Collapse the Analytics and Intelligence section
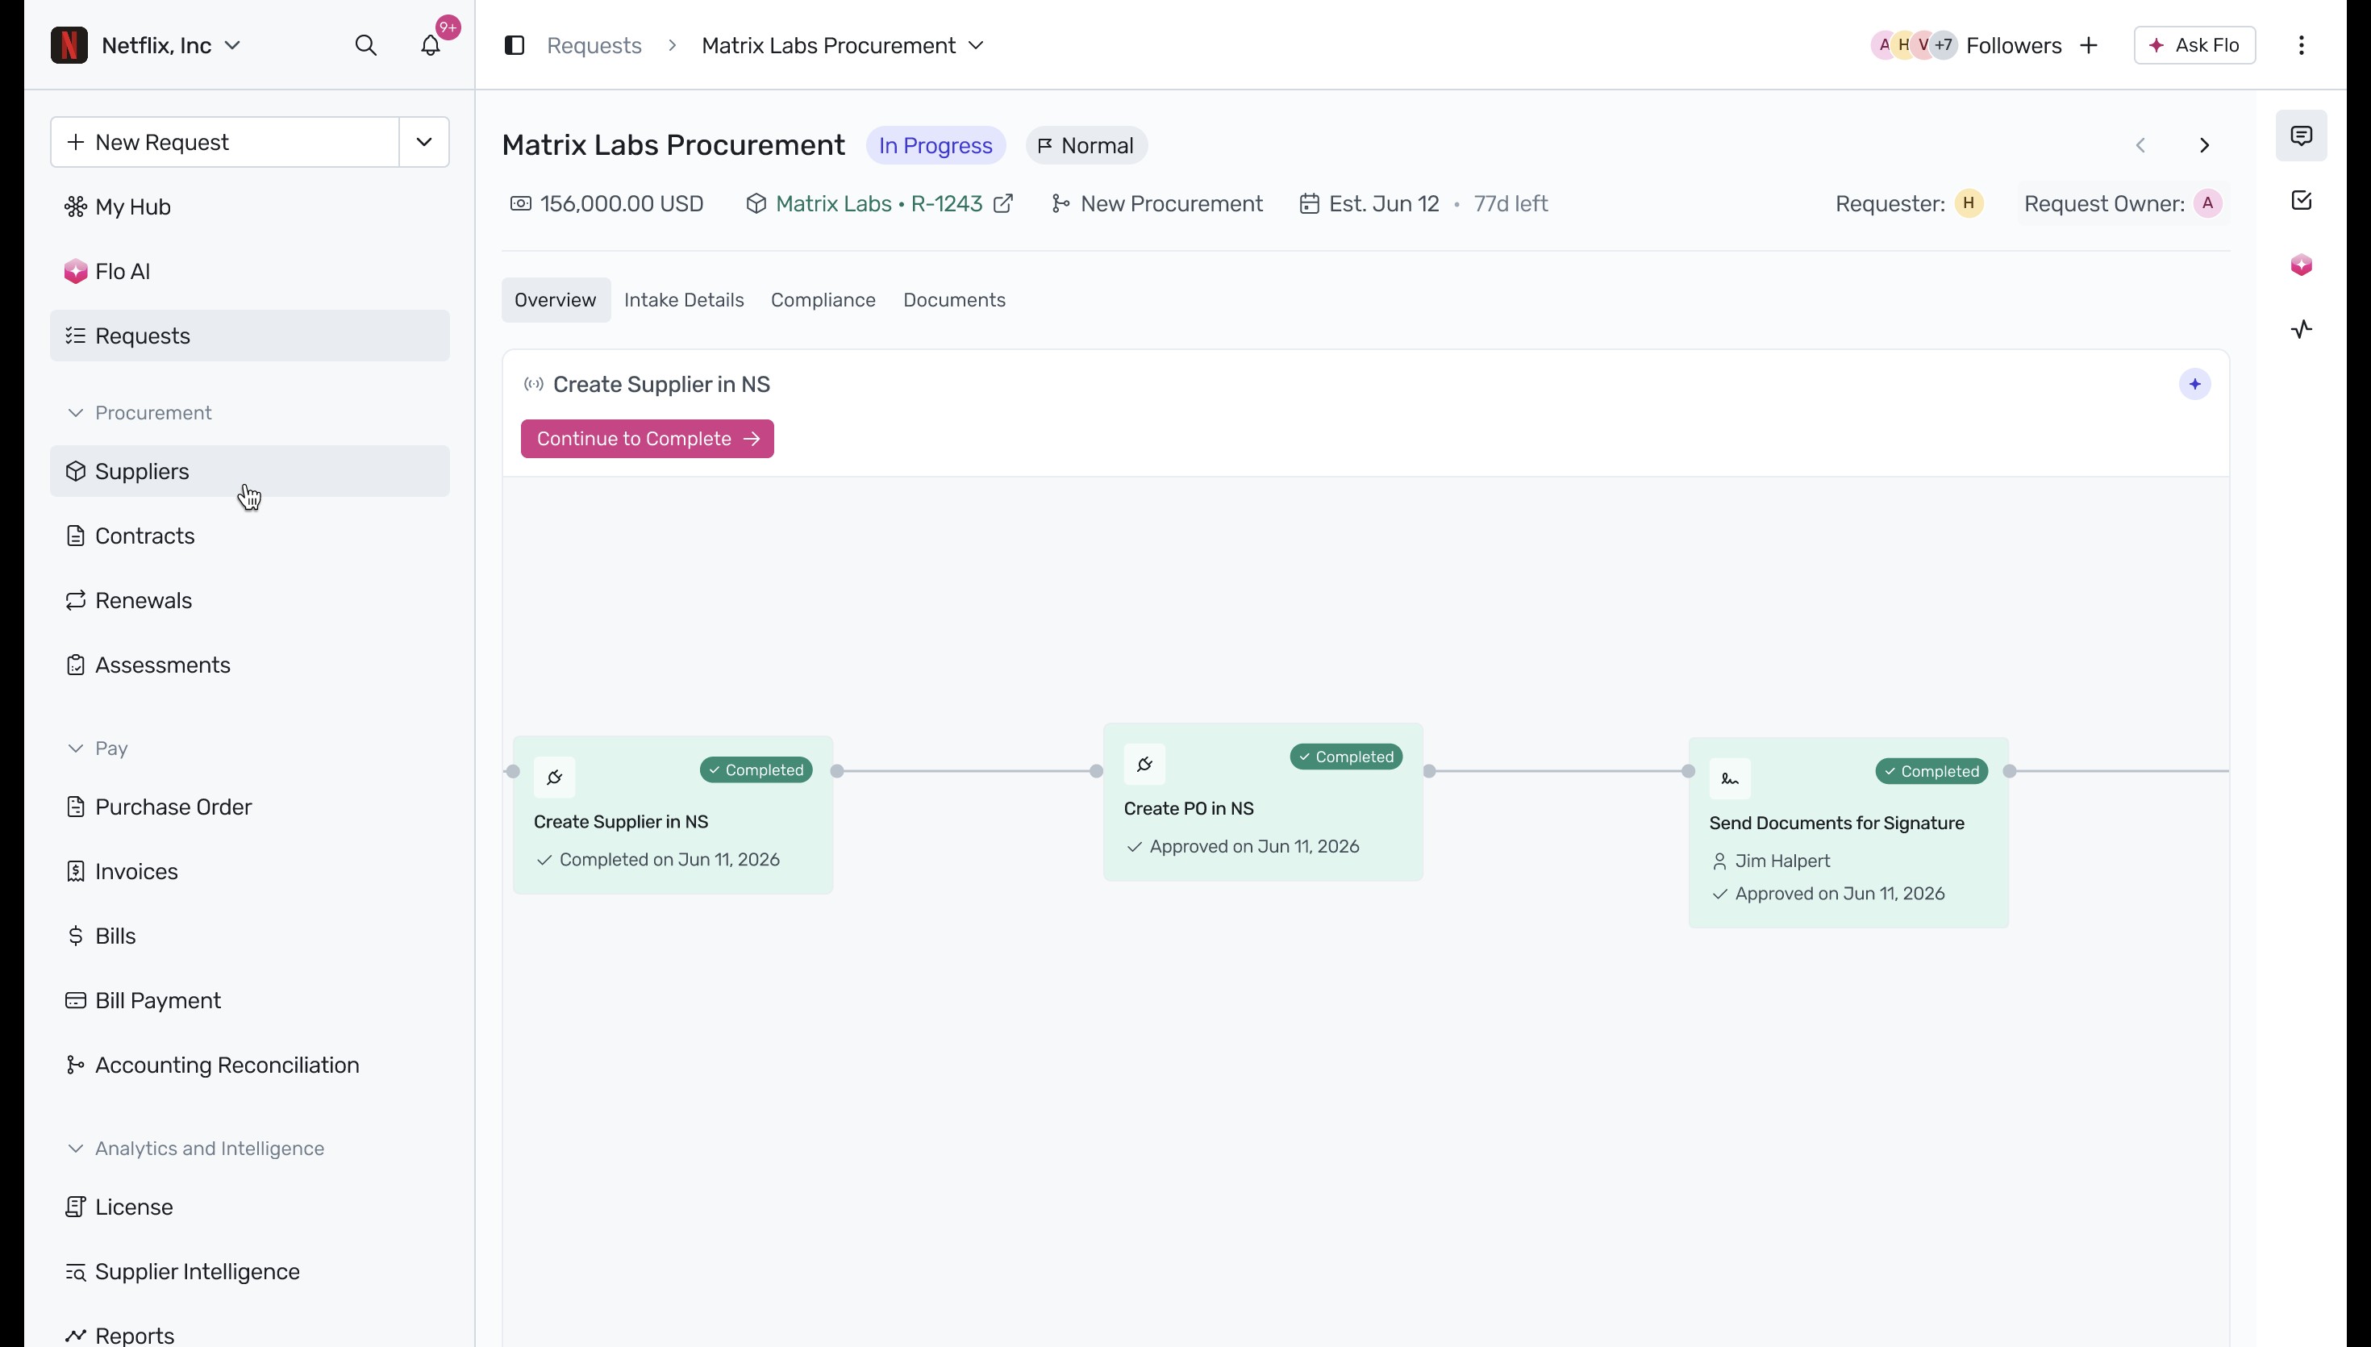This screenshot has height=1347, width=2371. [x=195, y=1149]
